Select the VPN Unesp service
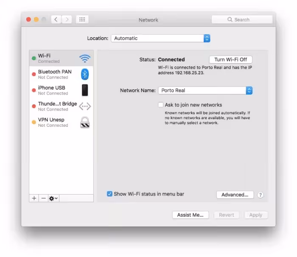The height and width of the screenshot is (257, 297). tap(61, 122)
